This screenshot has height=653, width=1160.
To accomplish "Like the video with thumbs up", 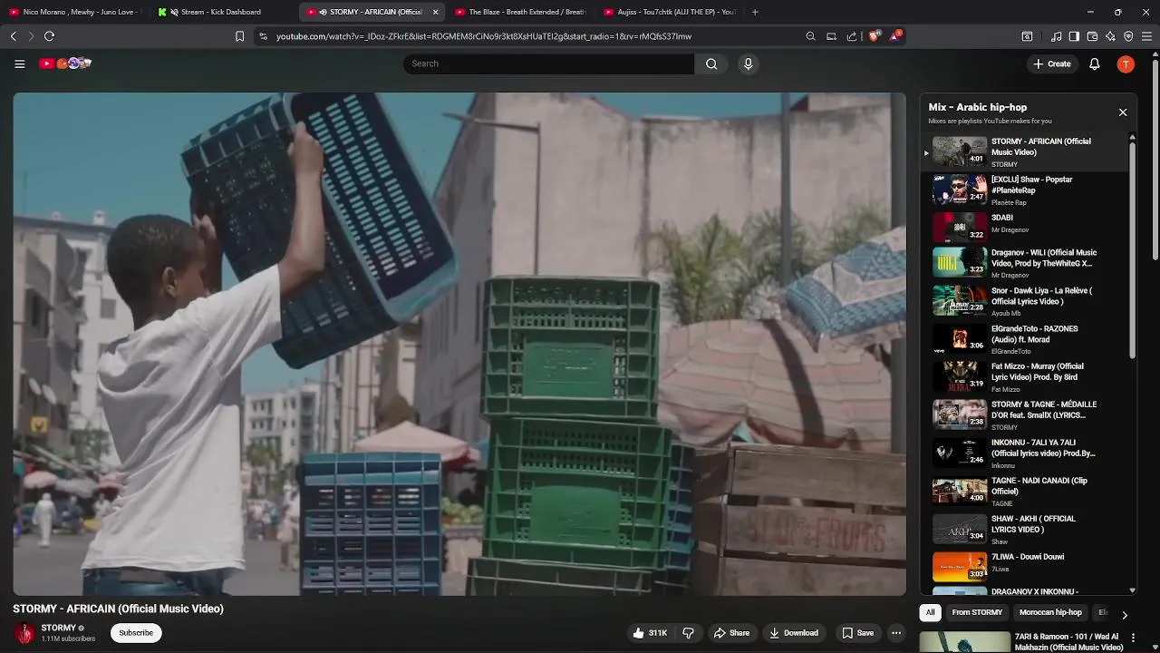I will point(650,633).
